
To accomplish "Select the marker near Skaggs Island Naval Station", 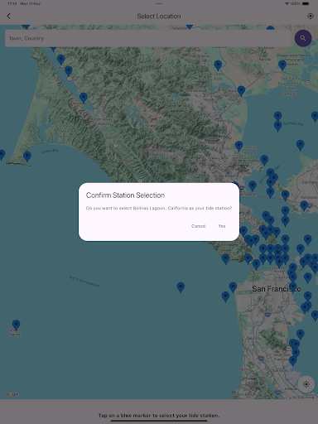I will click(x=282, y=65).
